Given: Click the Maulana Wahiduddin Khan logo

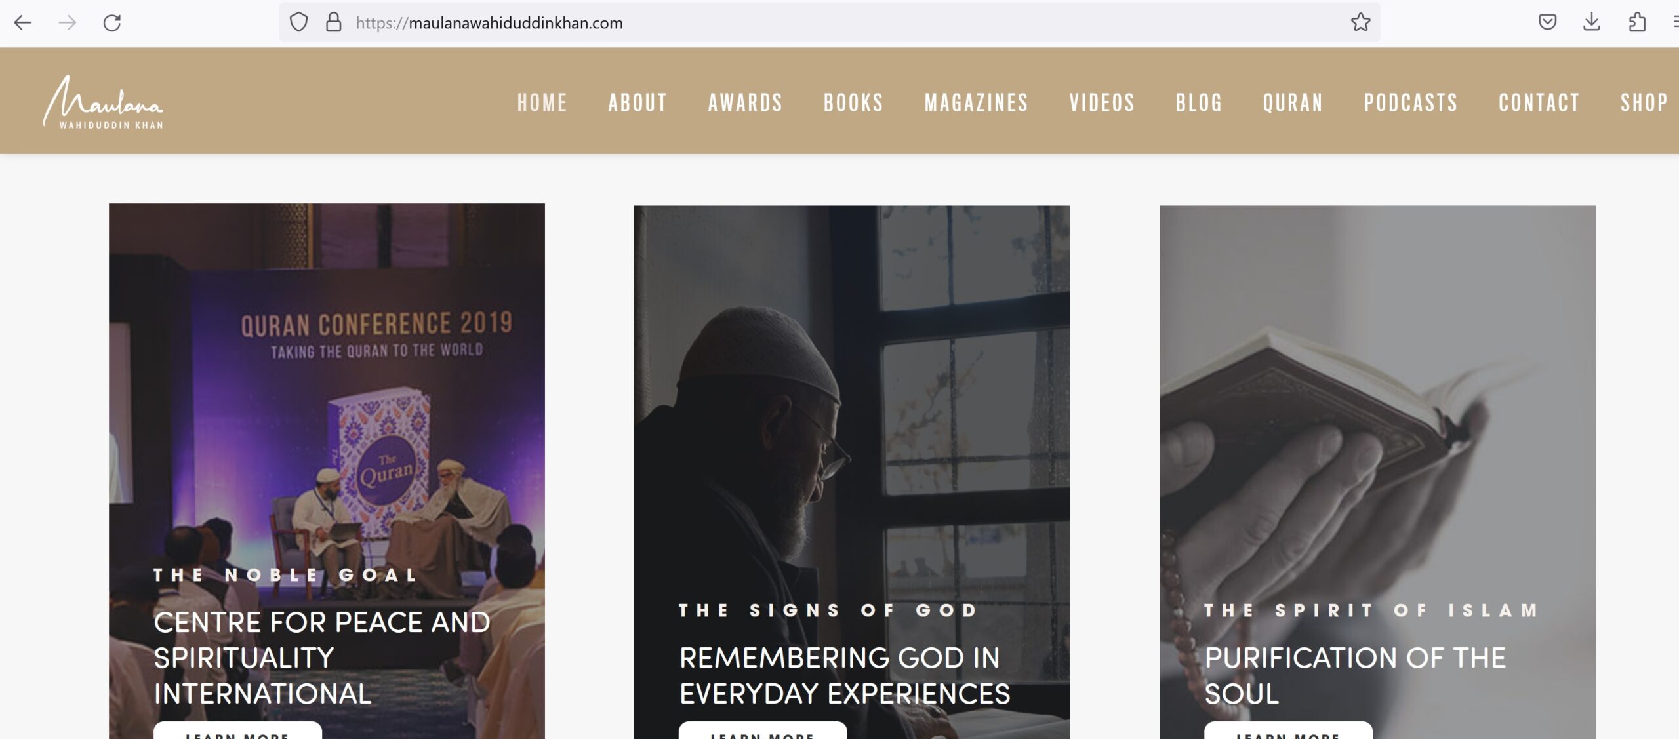Looking at the screenshot, I should 104,102.
